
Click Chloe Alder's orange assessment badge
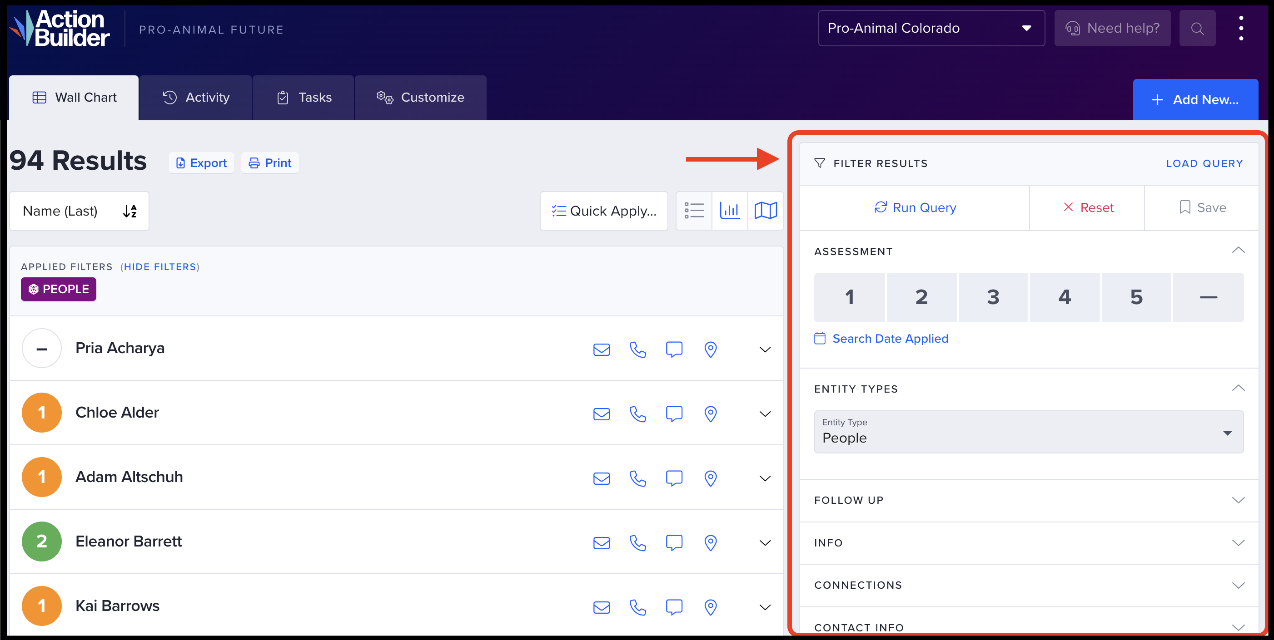click(x=41, y=412)
